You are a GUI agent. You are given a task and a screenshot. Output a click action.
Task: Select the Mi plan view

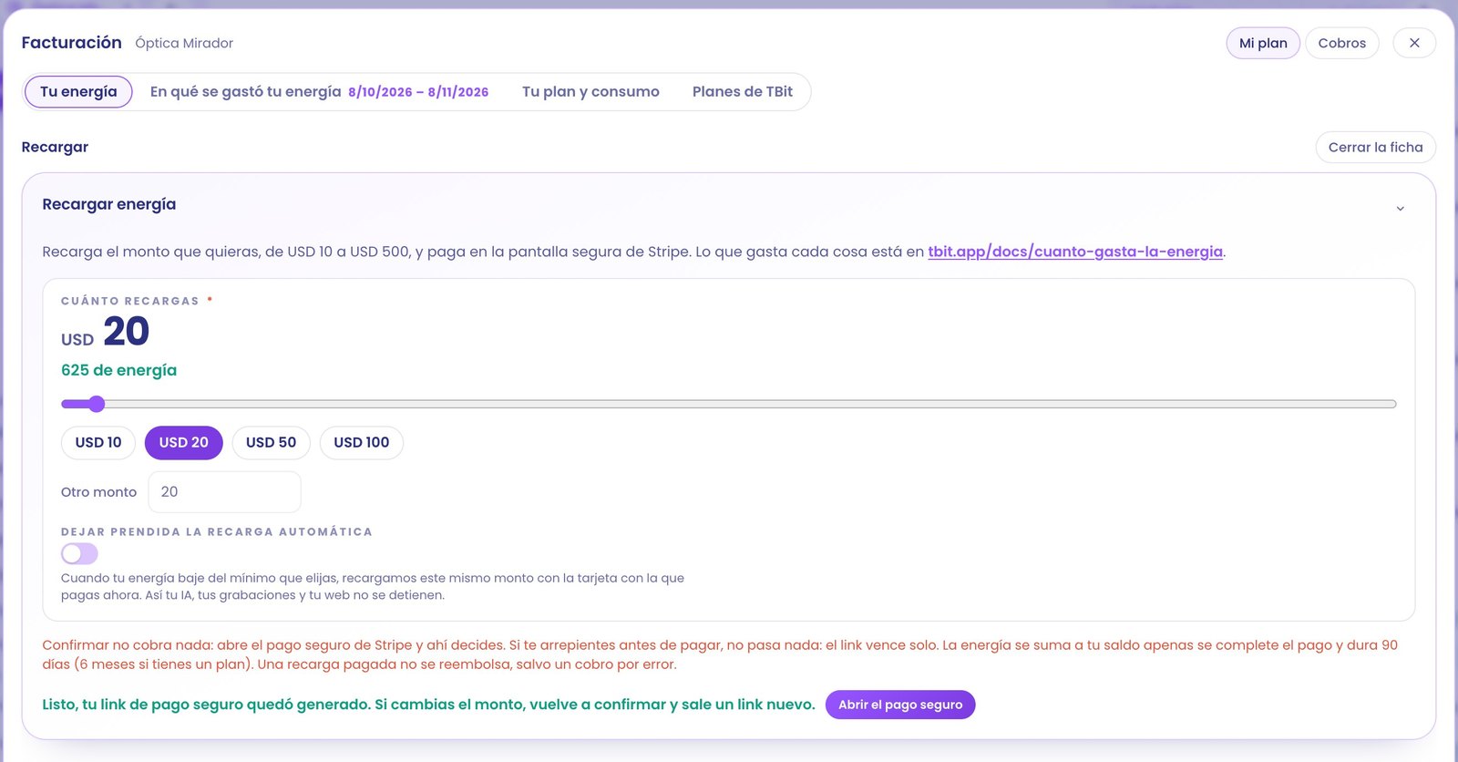point(1263,43)
